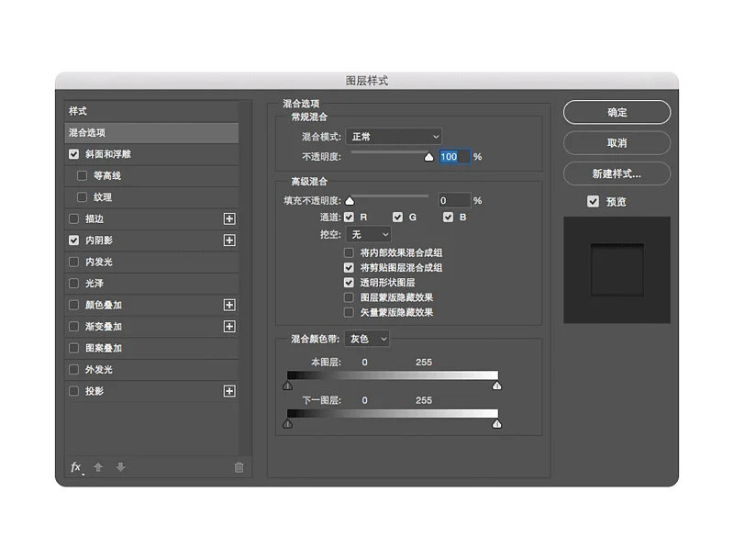The image size is (734, 559).
Task: Enable the 外发光 checkbox
Action: pyautogui.click(x=74, y=370)
